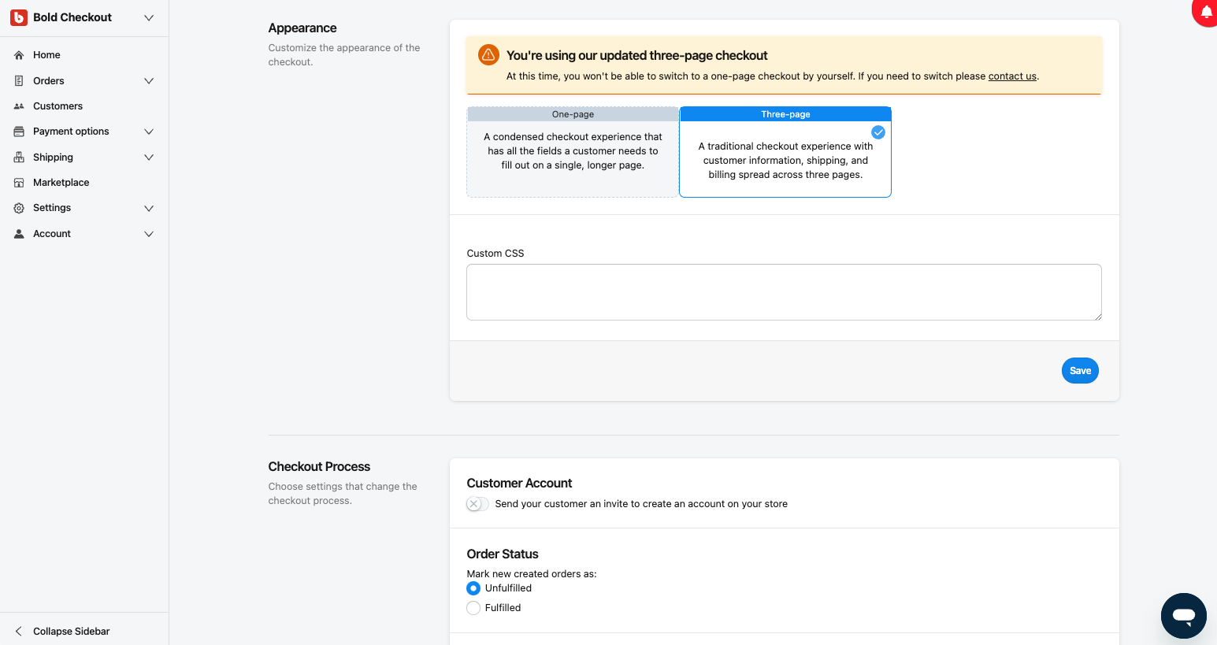Select the Unfulfilled order status

[473, 588]
